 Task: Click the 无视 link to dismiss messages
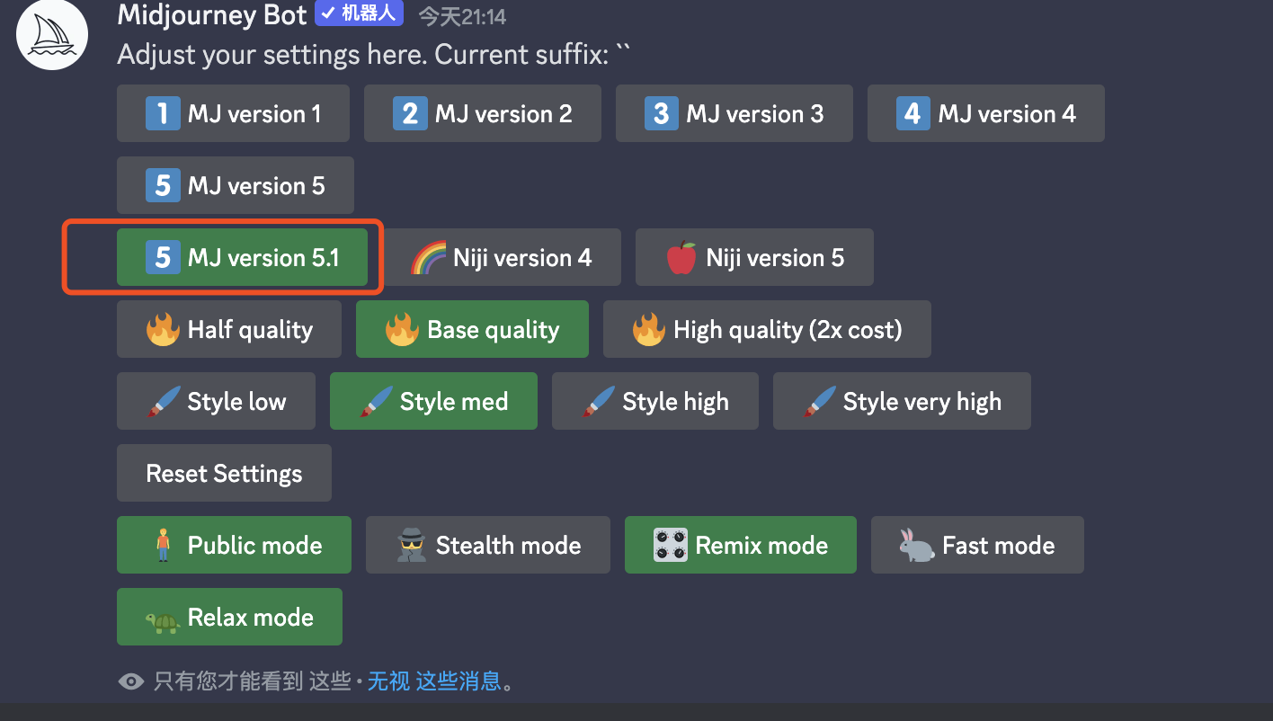point(387,681)
